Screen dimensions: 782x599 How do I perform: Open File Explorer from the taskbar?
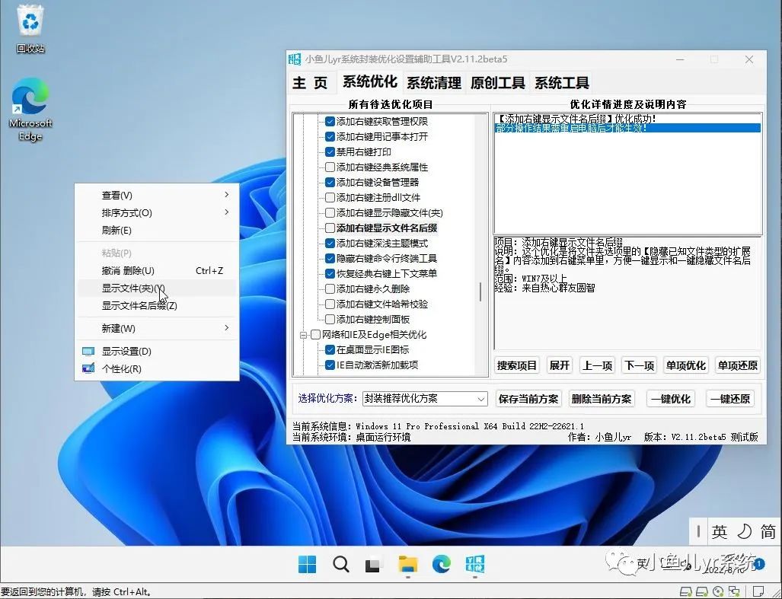click(407, 564)
